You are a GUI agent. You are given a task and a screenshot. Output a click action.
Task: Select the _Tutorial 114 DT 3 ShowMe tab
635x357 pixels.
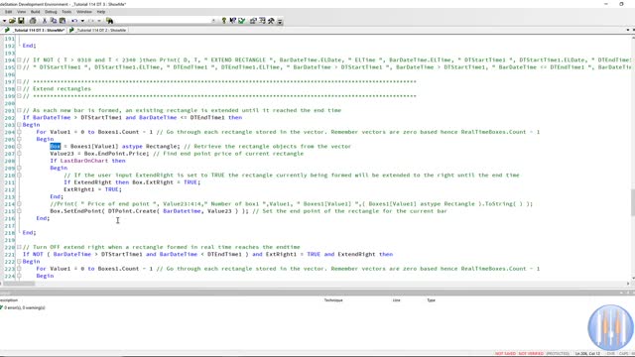[35, 30]
